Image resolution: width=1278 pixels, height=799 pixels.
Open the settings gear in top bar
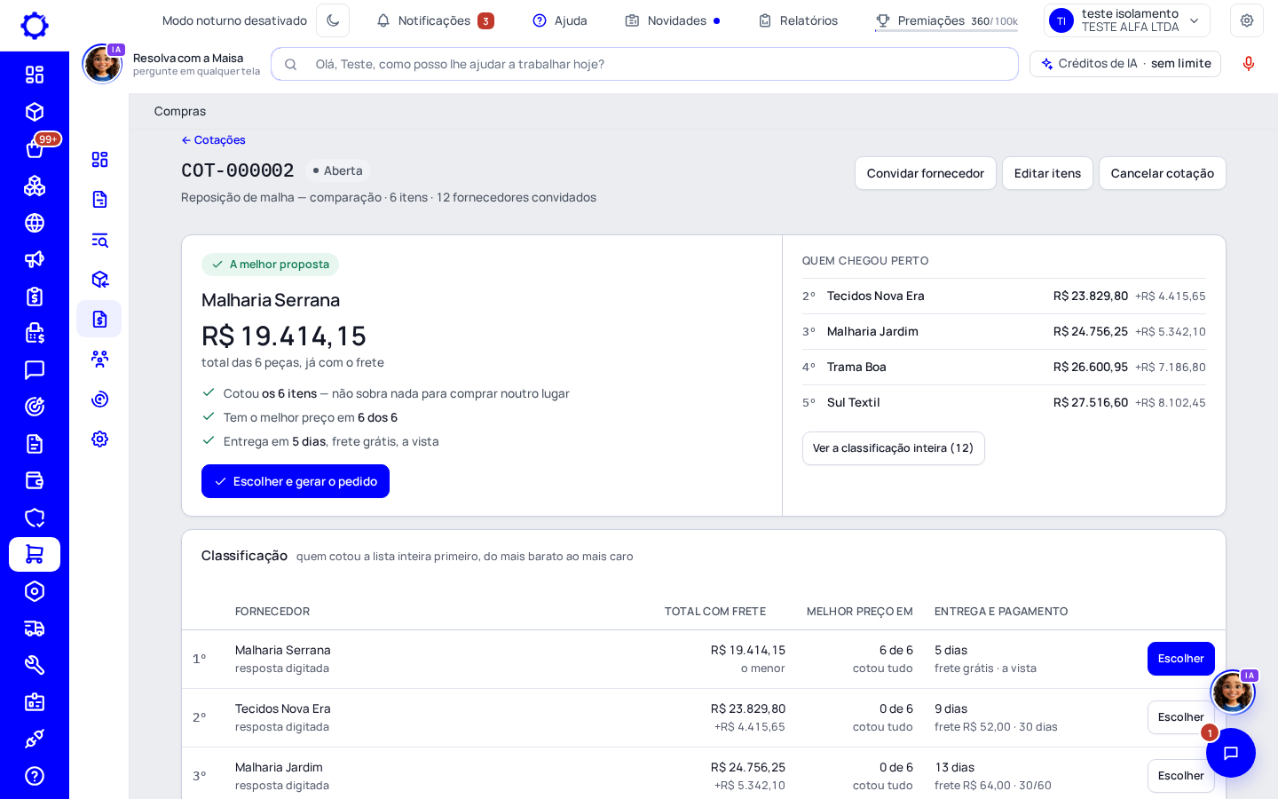(x=1247, y=20)
